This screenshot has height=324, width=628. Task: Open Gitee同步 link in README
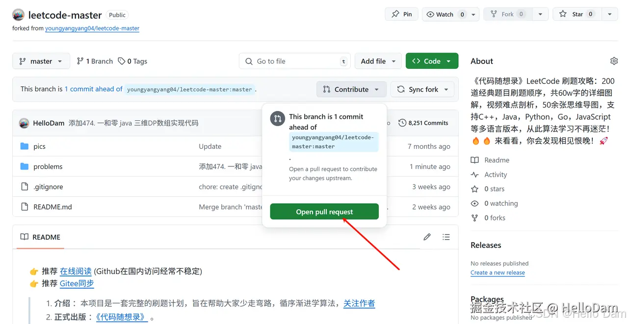(77, 283)
